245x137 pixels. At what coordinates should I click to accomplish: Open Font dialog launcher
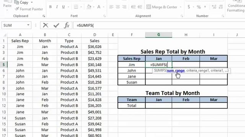point(105,16)
